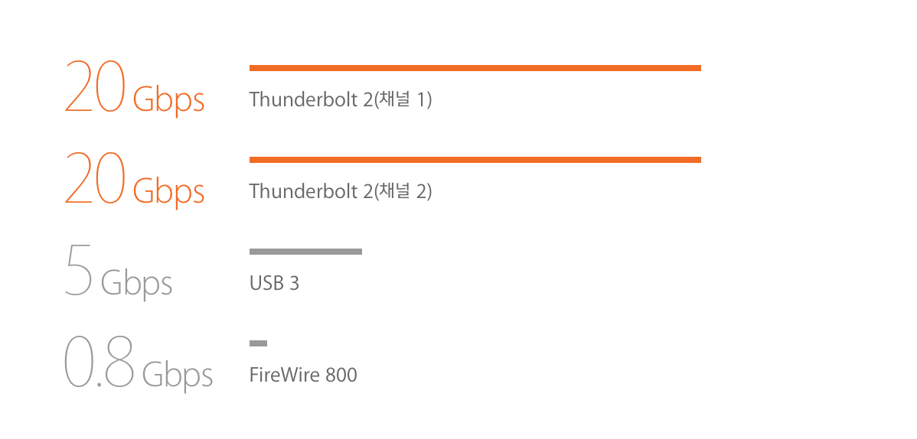917x439 pixels.
Task: Click the word FireWire
Action: click(285, 375)
